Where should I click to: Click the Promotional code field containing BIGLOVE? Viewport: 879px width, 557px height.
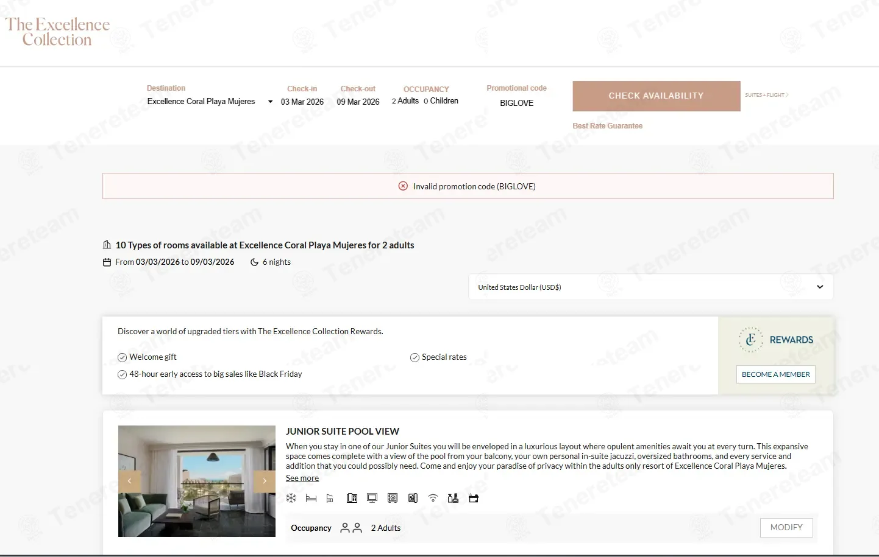(516, 103)
